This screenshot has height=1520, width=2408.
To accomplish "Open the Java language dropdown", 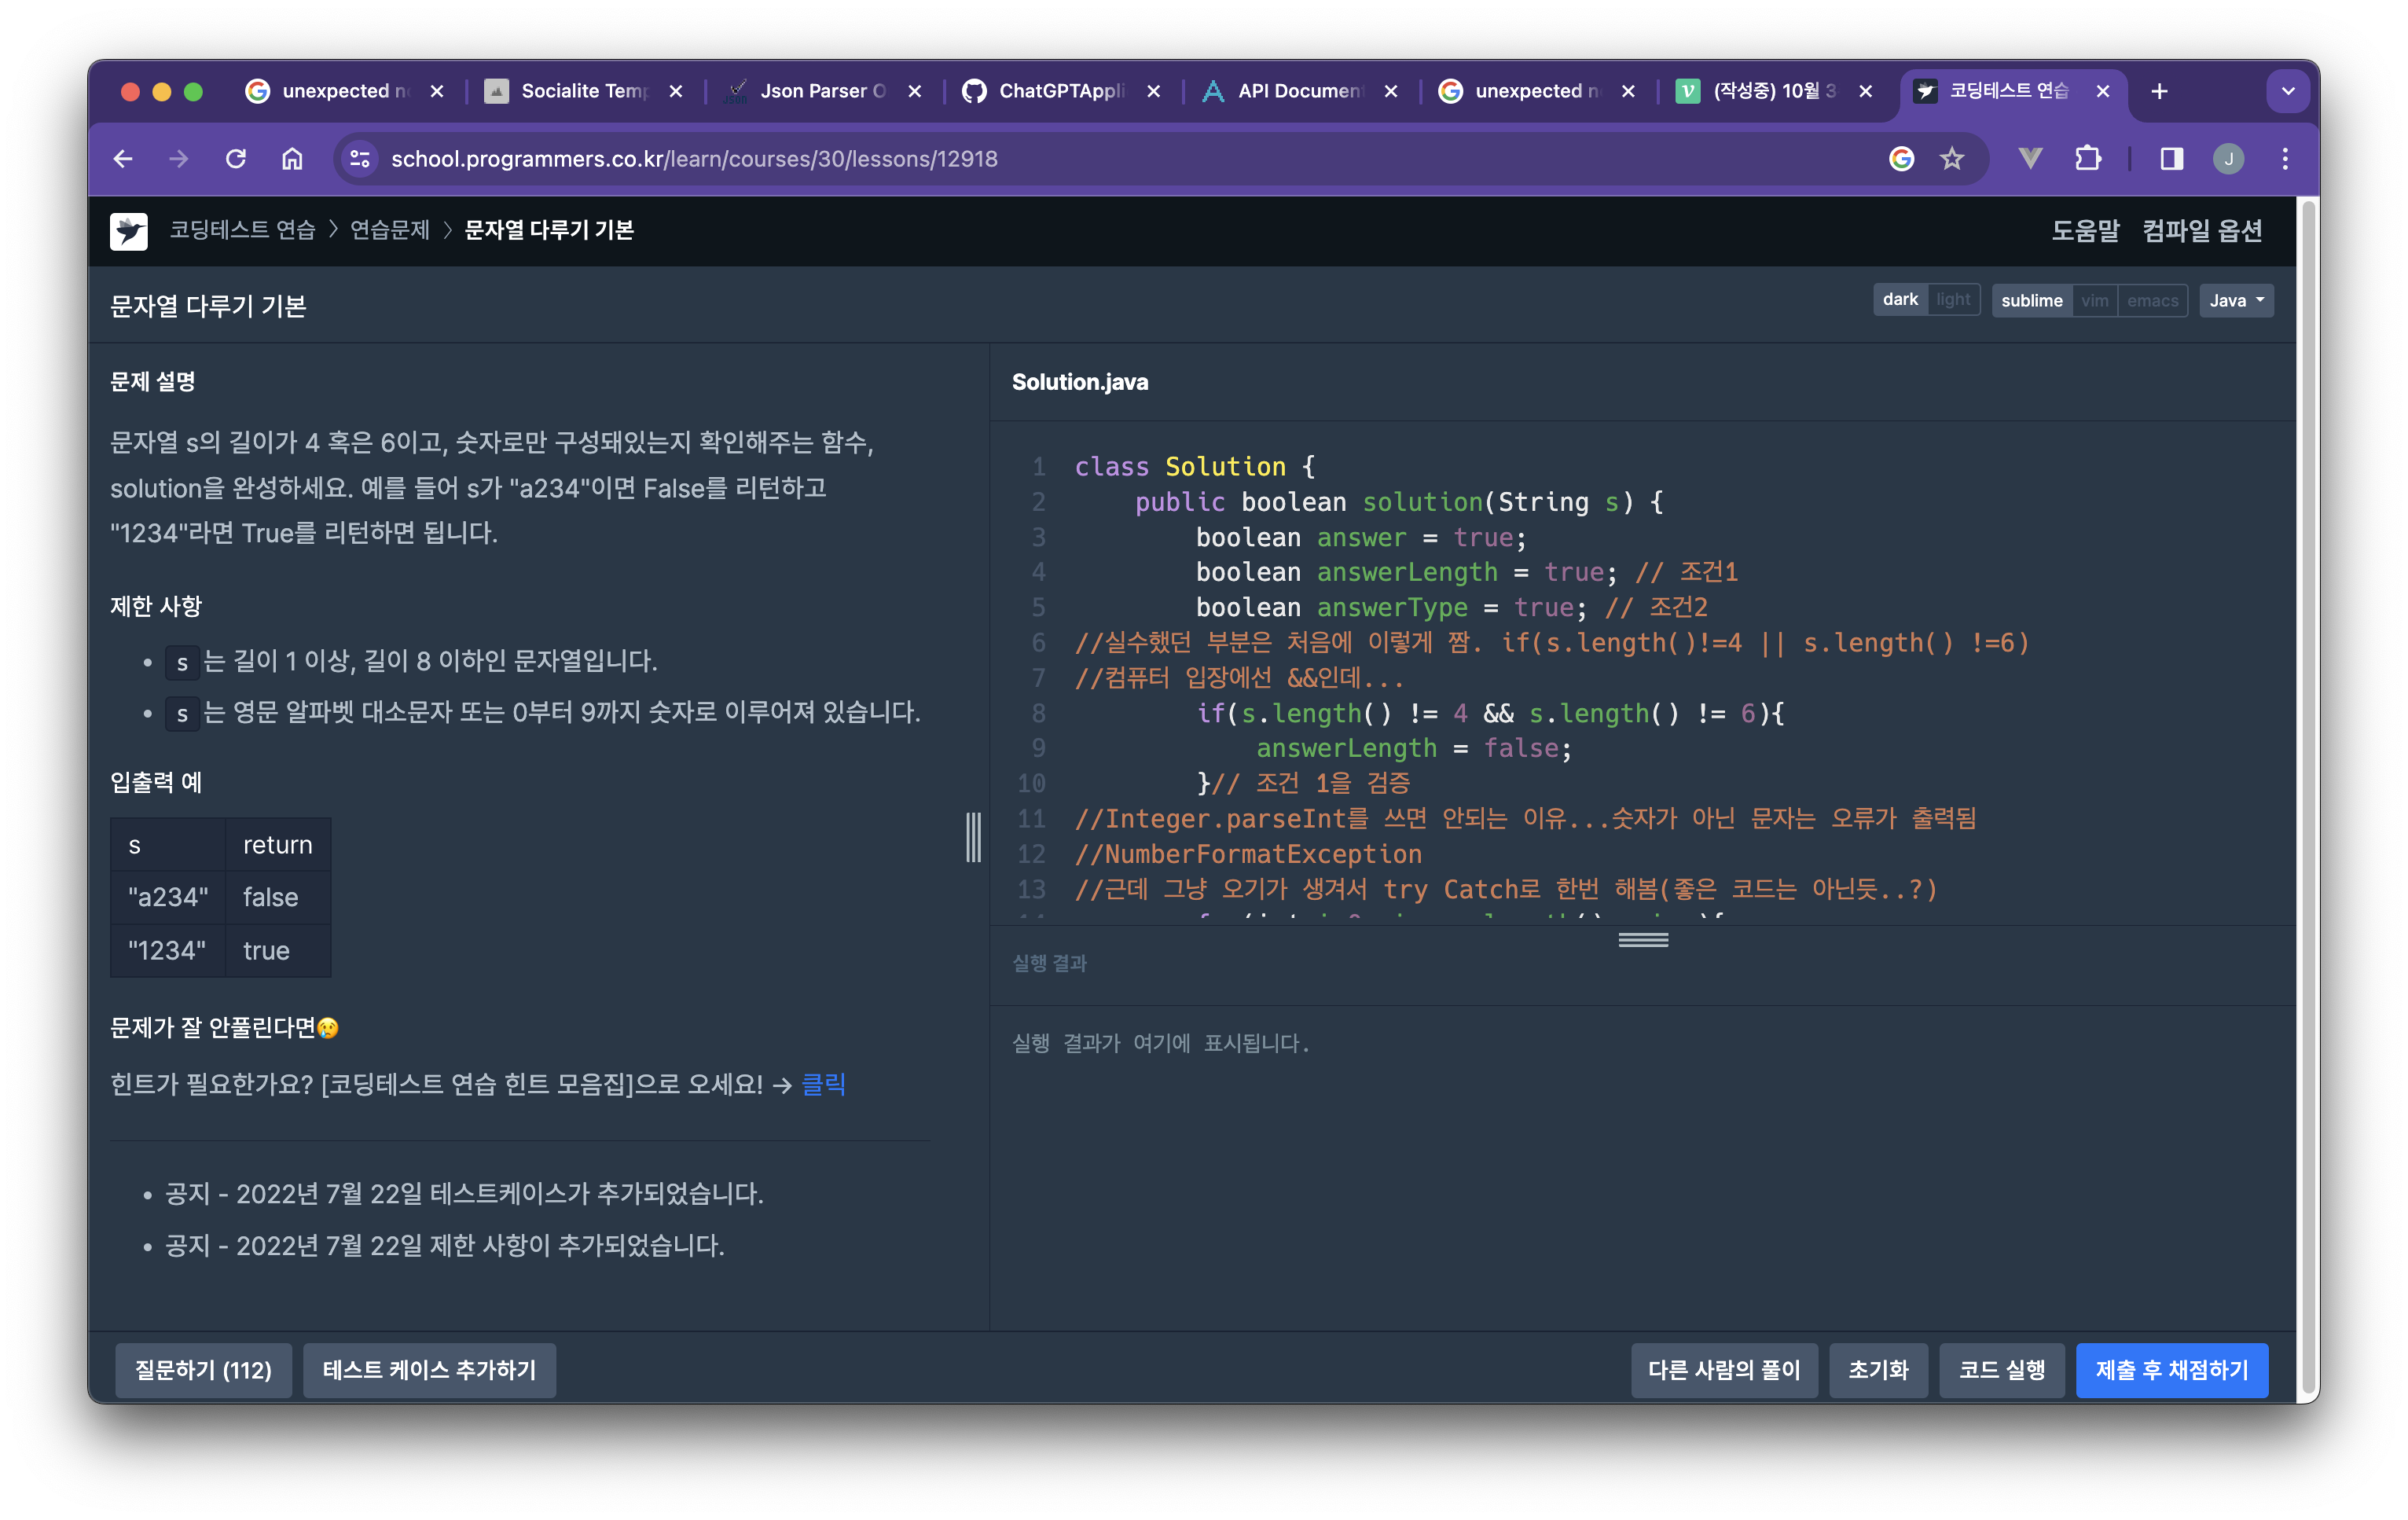I will (2236, 301).
